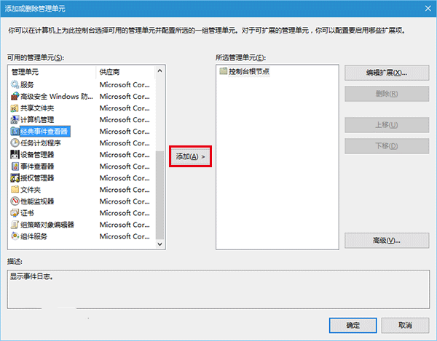
Task: Select 证书 list entry
Action: 27,213
